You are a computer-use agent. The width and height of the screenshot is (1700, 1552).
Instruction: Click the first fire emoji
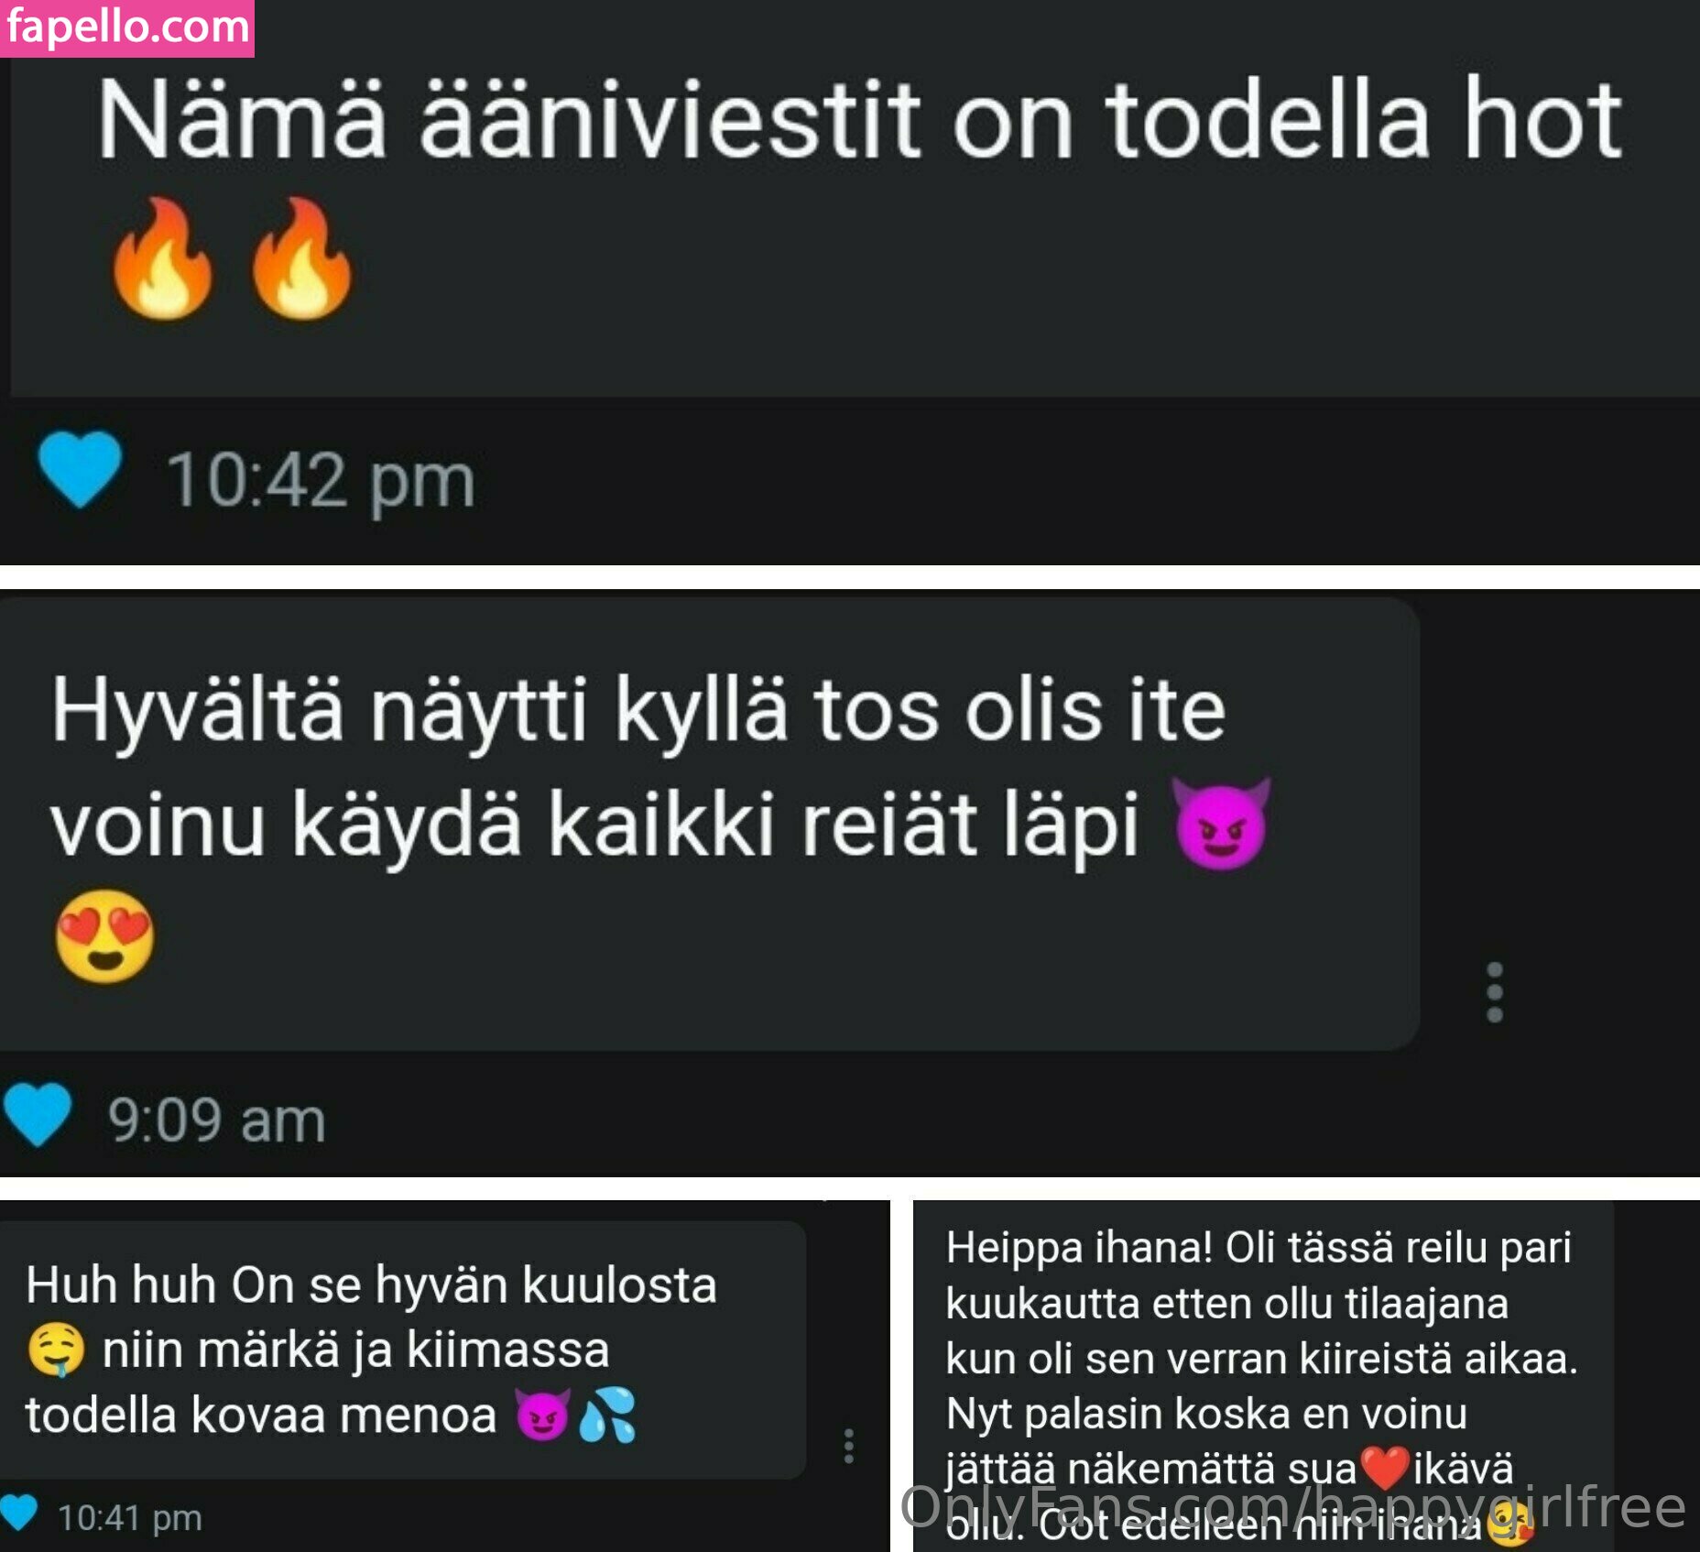[x=162, y=258]
